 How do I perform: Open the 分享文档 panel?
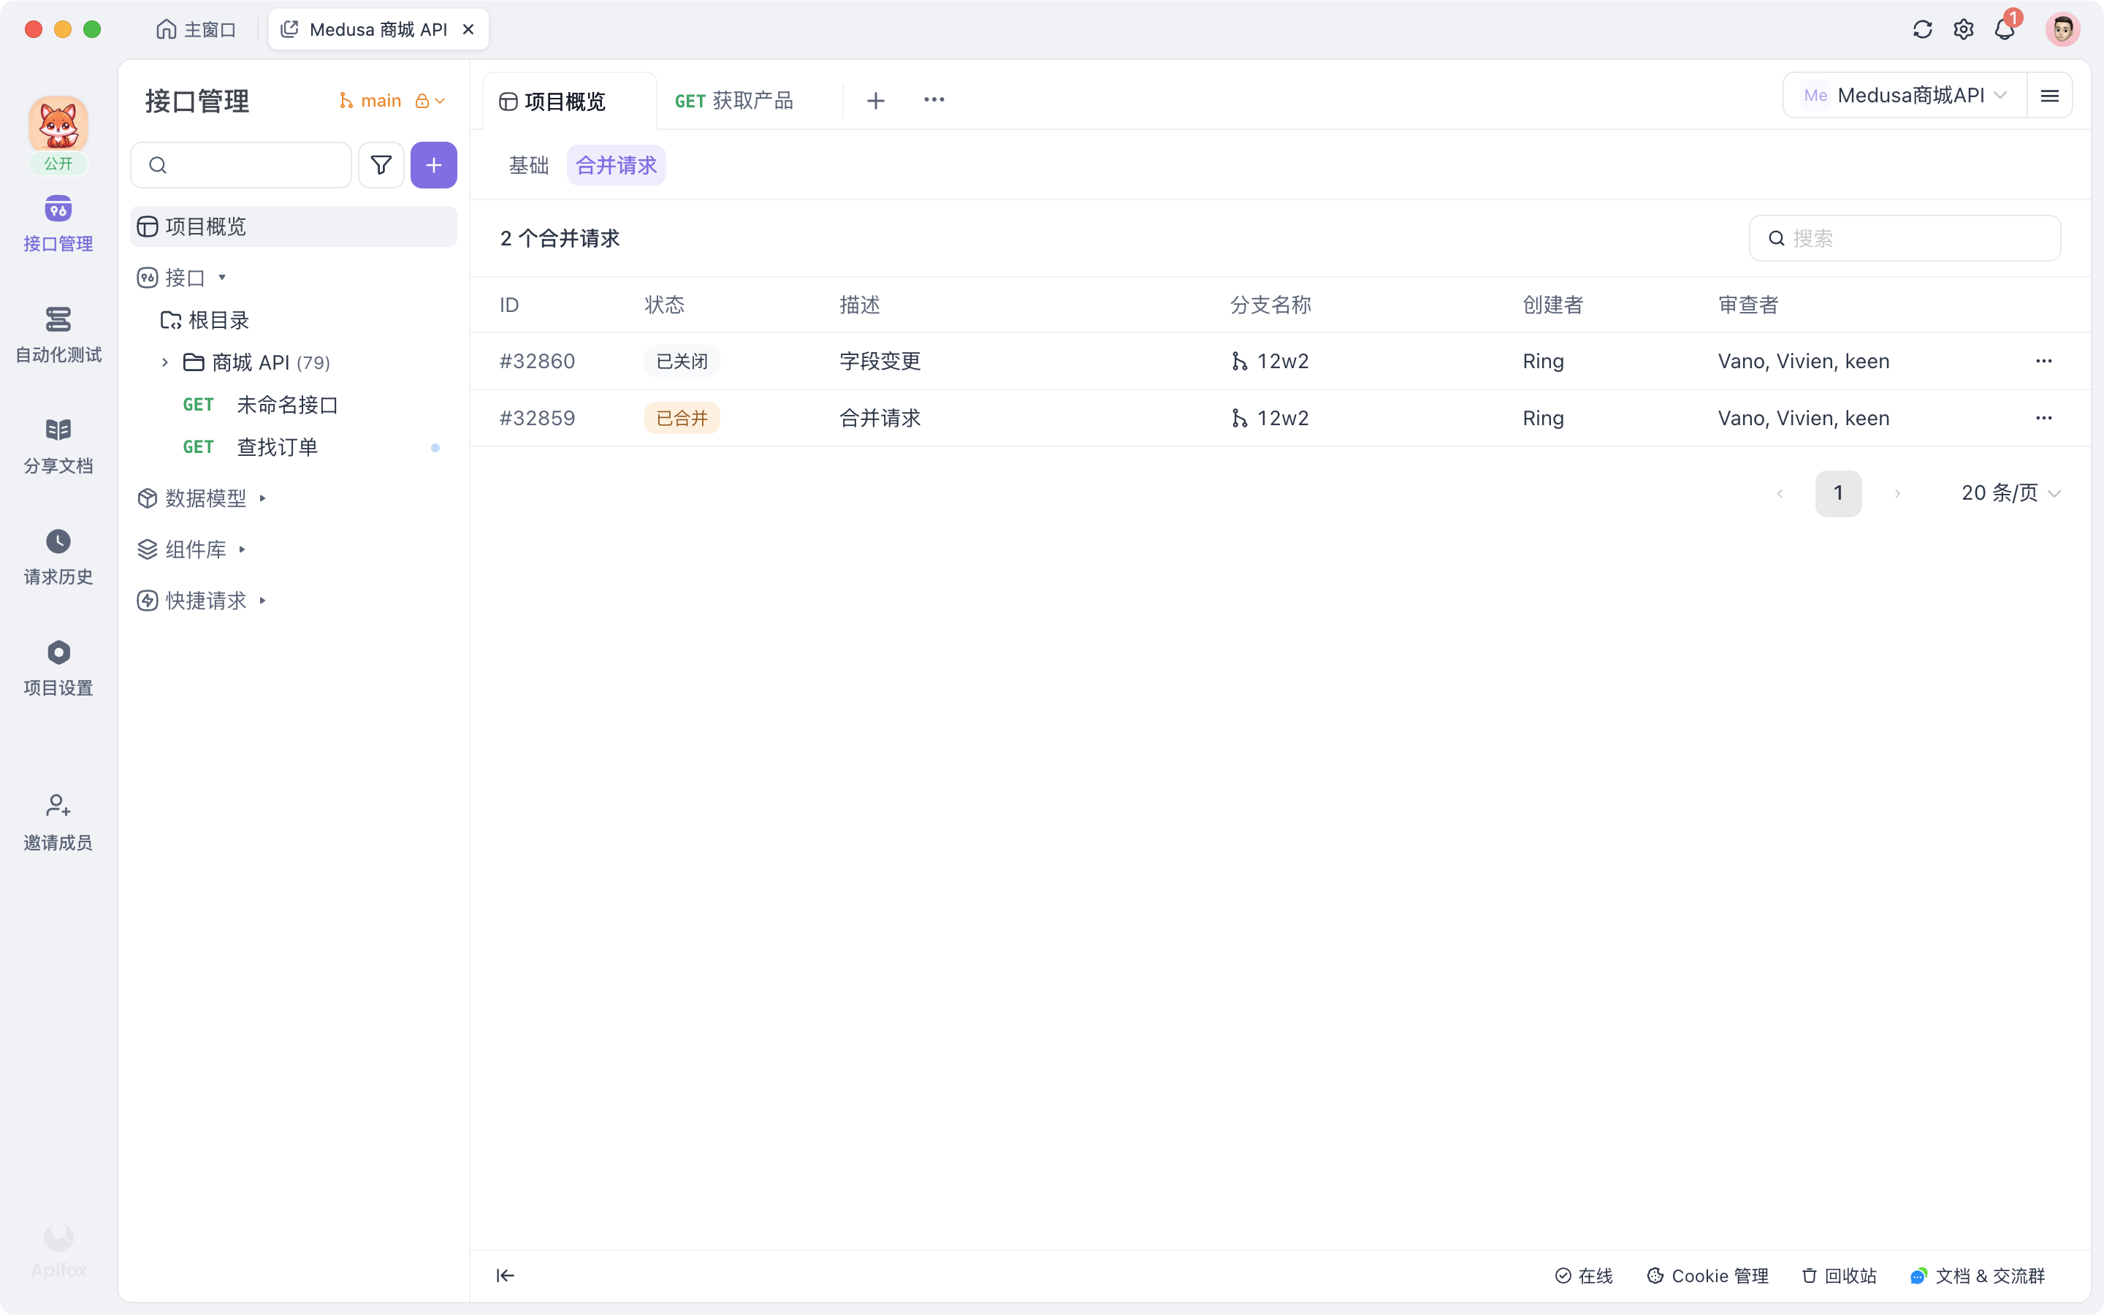point(58,443)
